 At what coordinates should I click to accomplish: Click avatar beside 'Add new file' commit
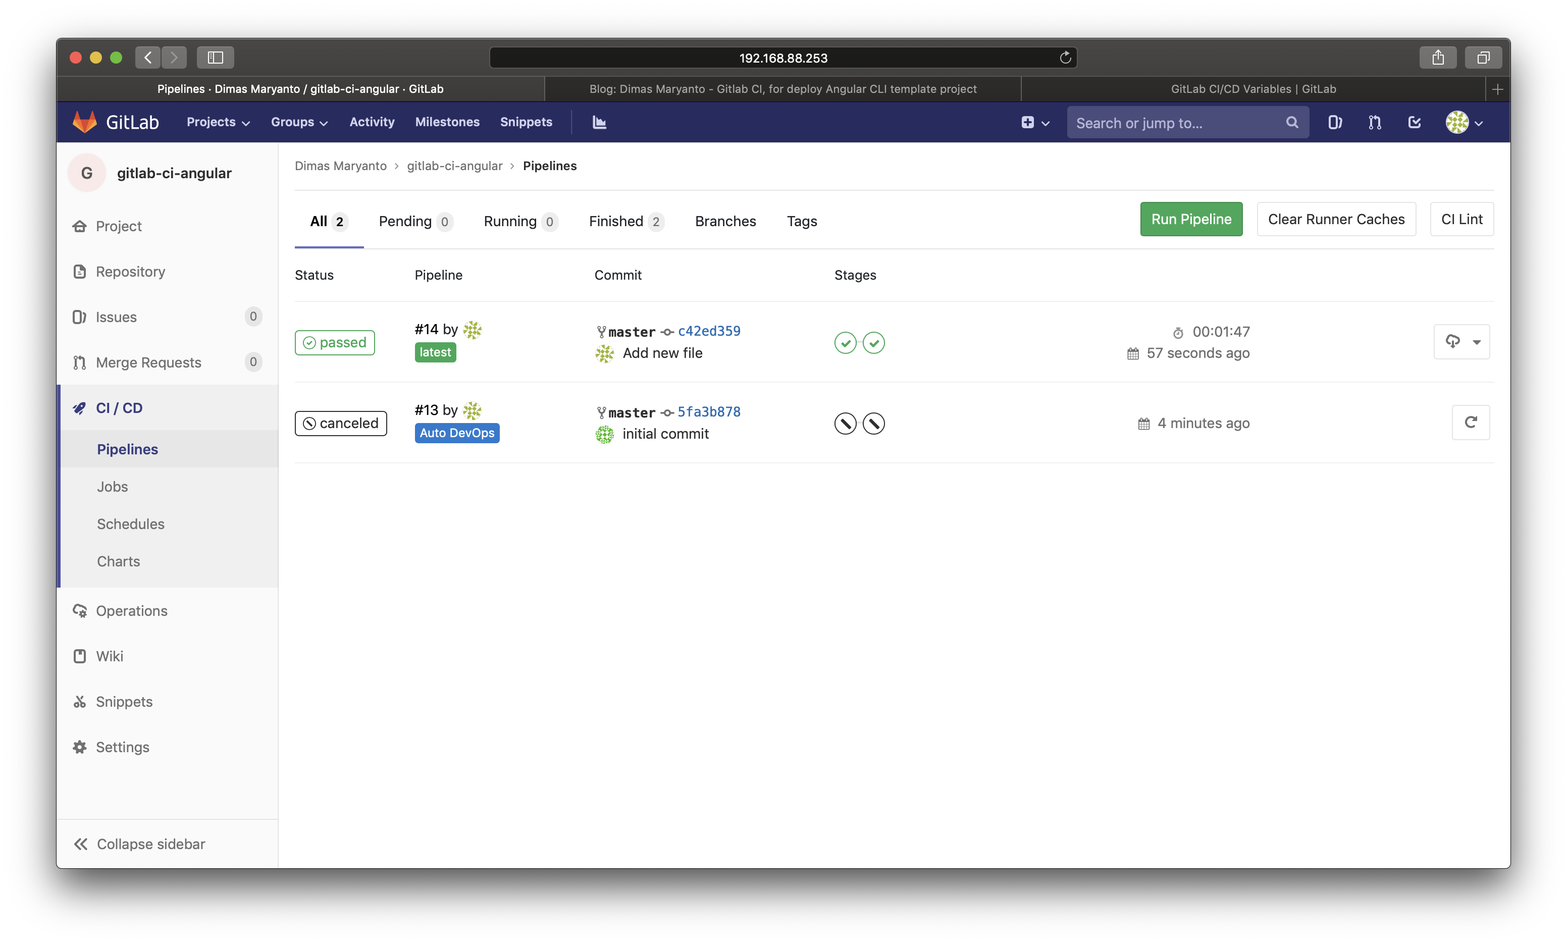tap(604, 353)
